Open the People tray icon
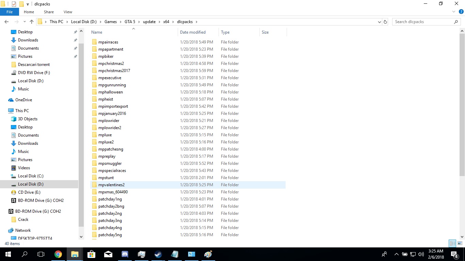Image resolution: width=465 pixels, height=261 pixels. 384,254
